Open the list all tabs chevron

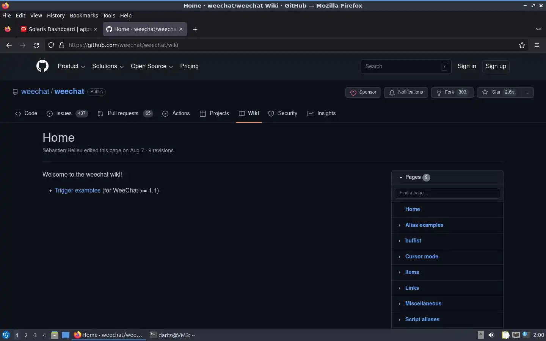point(538,29)
